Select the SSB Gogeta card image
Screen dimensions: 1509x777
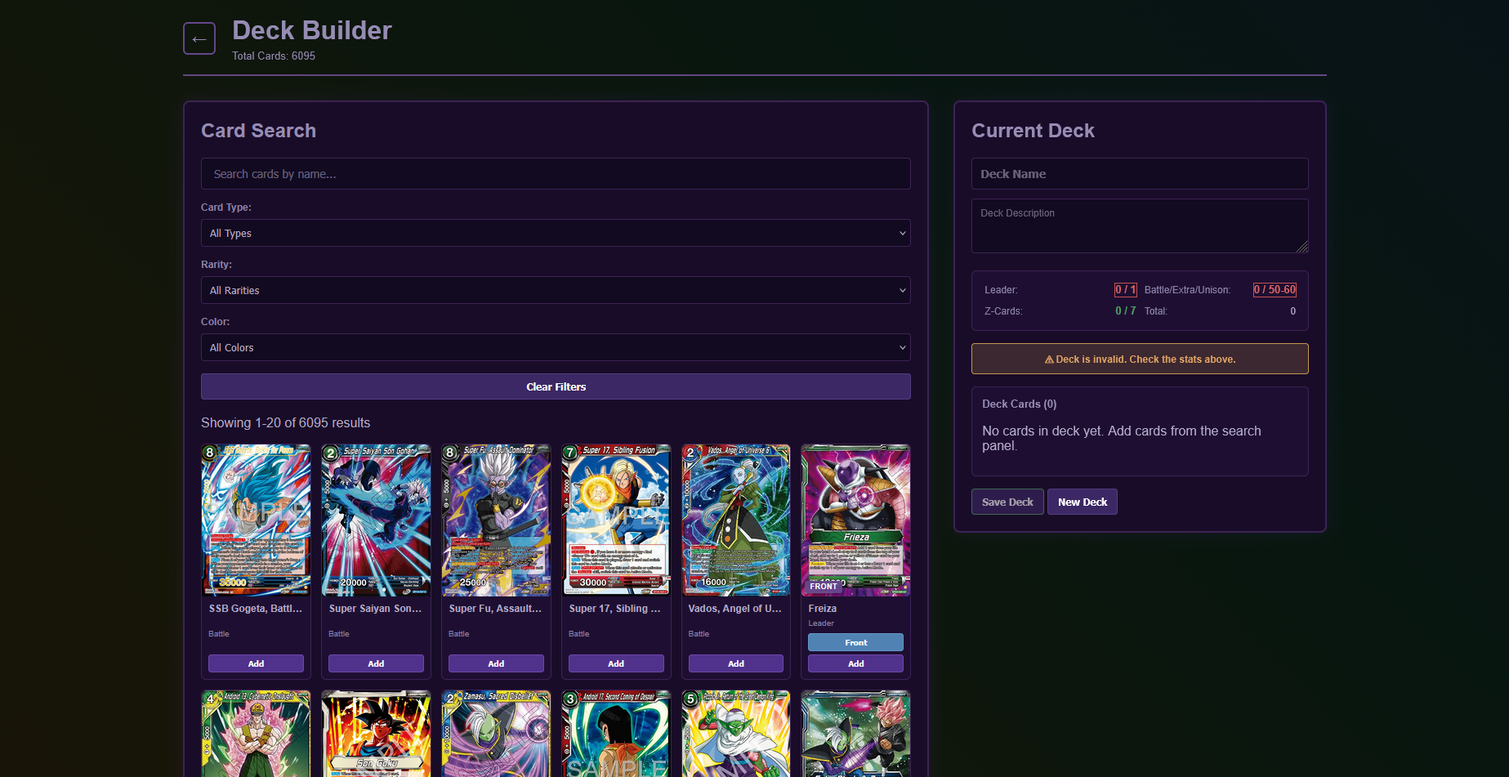click(x=256, y=520)
